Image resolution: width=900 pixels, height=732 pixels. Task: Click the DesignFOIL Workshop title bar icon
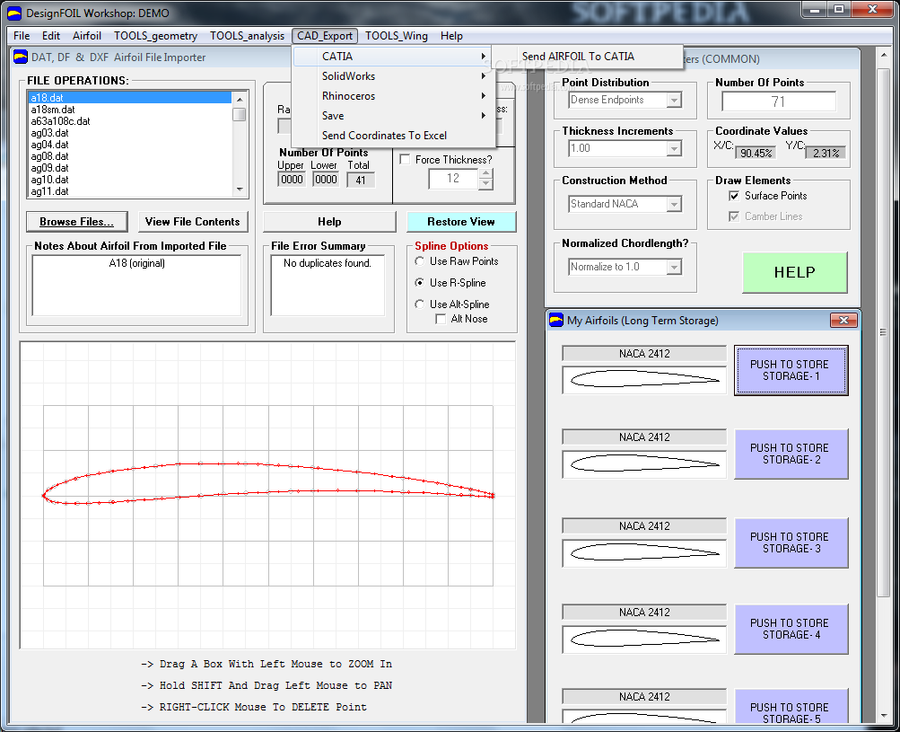(x=13, y=13)
